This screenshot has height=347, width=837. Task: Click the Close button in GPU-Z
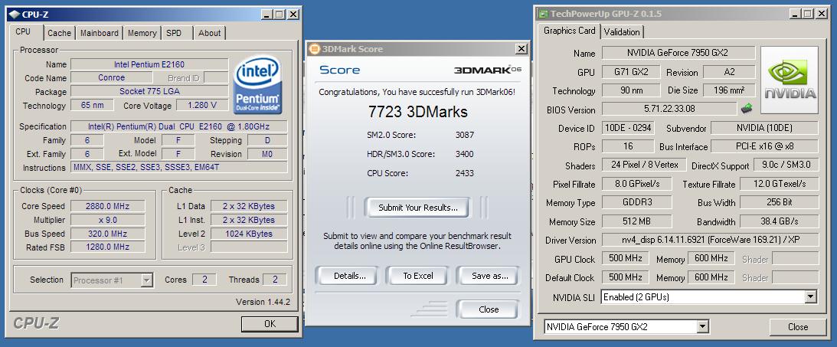pyautogui.click(x=797, y=327)
